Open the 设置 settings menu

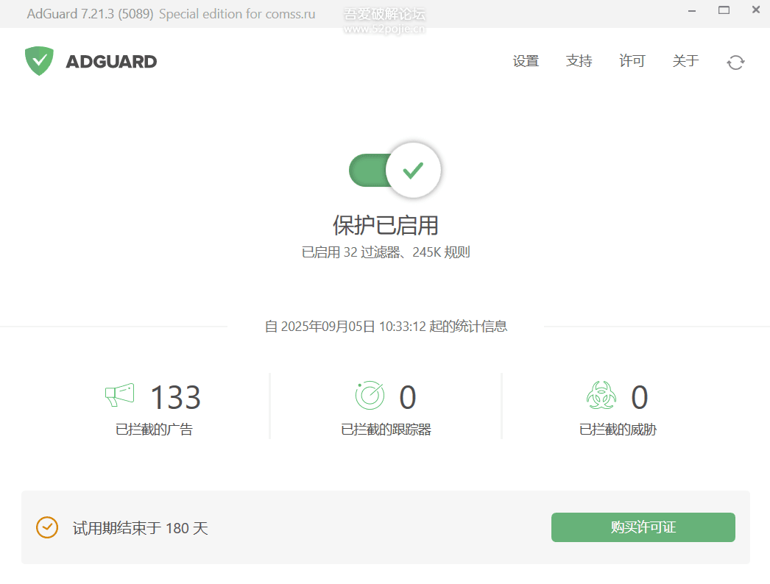coord(526,61)
